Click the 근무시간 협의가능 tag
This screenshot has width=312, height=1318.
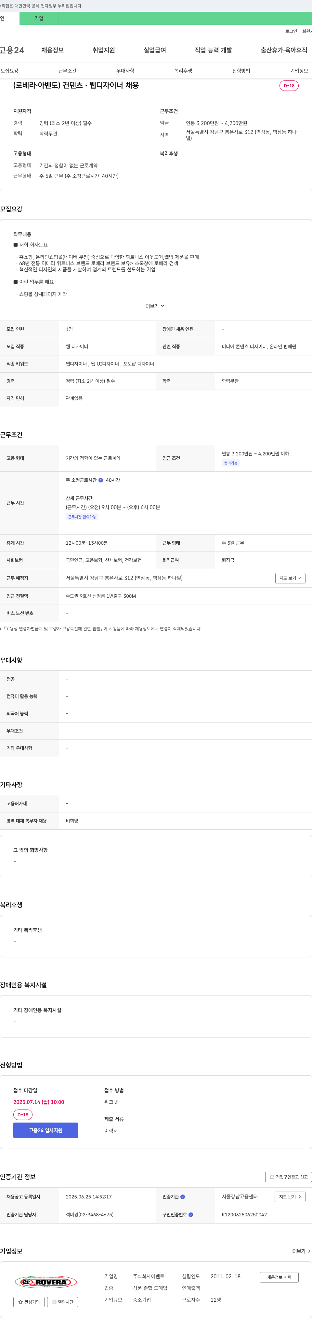(82, 517)
